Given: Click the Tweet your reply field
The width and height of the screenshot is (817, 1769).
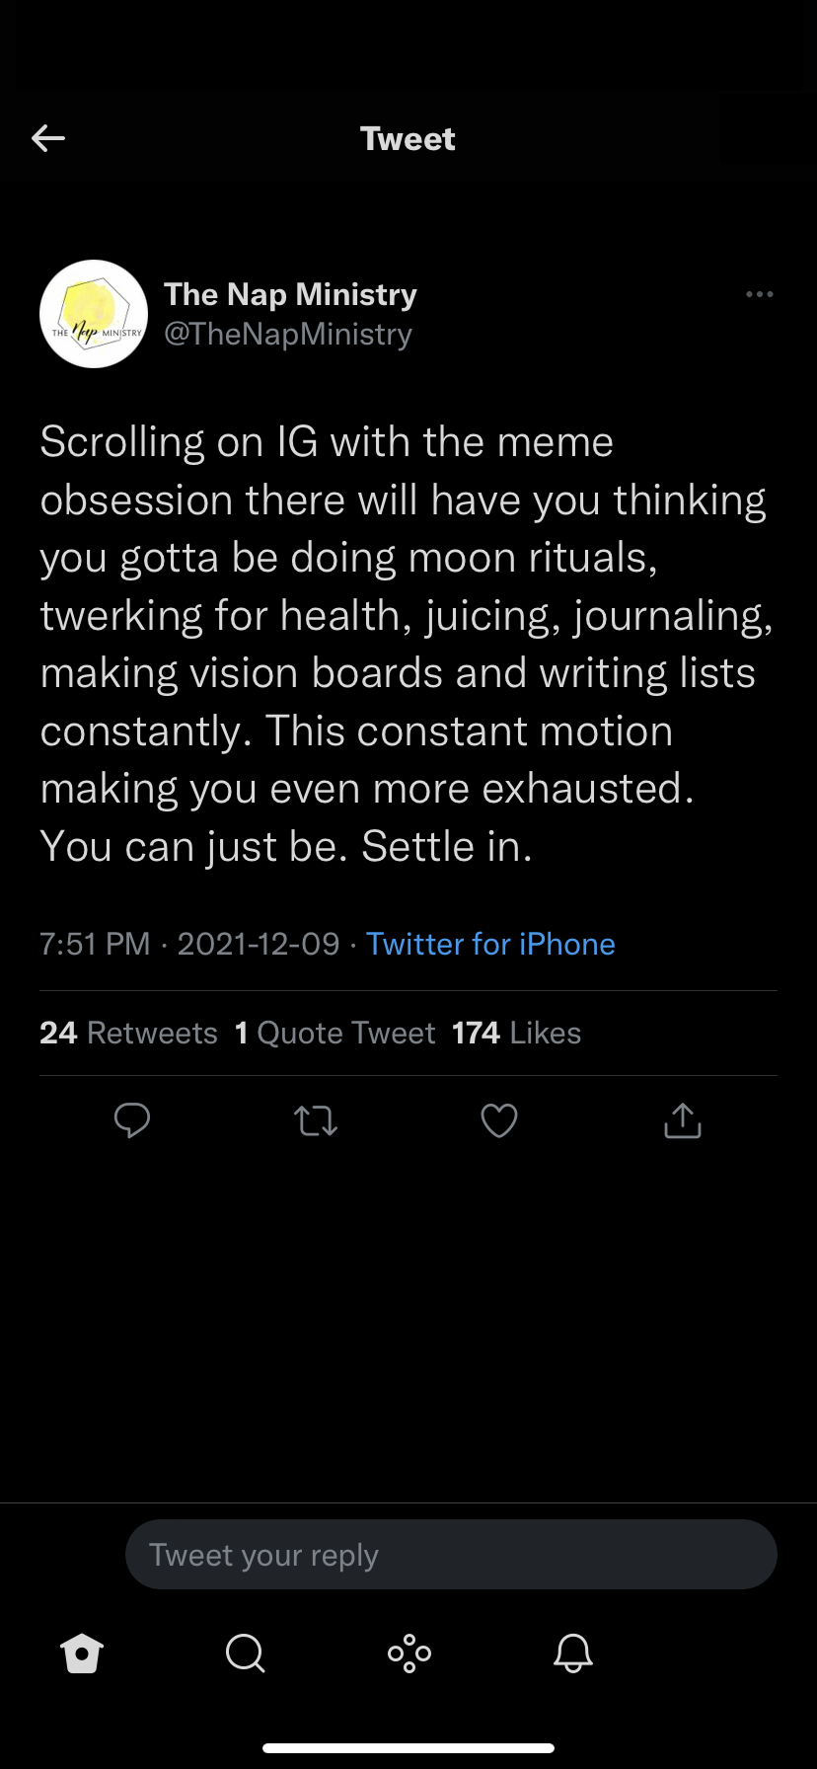Looking at the screenshot, I should coord(451,1555).
